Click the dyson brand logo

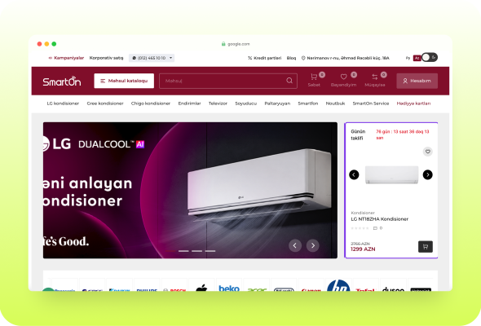tap(393, 289)
